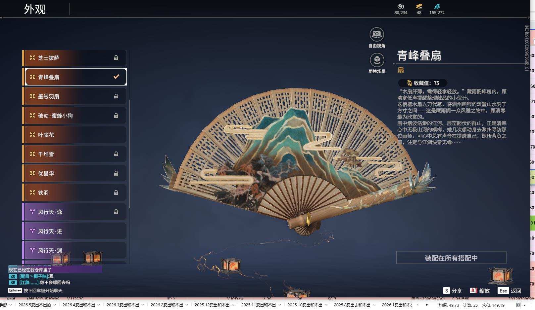Select the 青峰叠扇 appearance
Screen dimensions: 535x310
(x=74, y=77)
